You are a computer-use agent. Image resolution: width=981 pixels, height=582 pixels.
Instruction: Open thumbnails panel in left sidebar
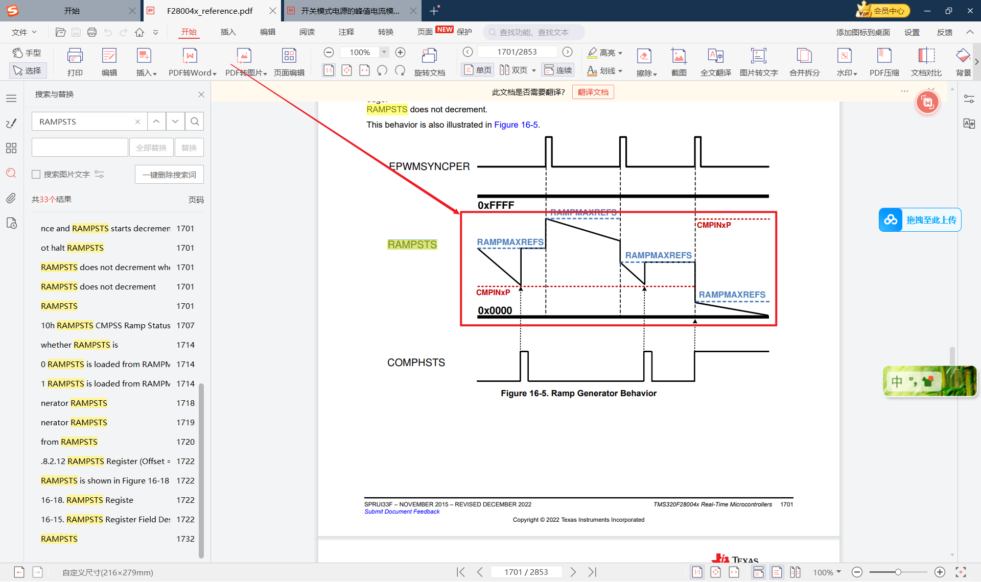point(11,148)
